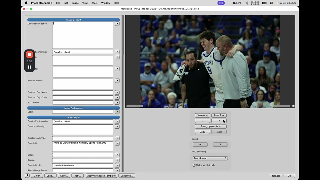The image size is (320, 180).
Task: Click Save, Upload & → button
Action: tap(211, 126)
